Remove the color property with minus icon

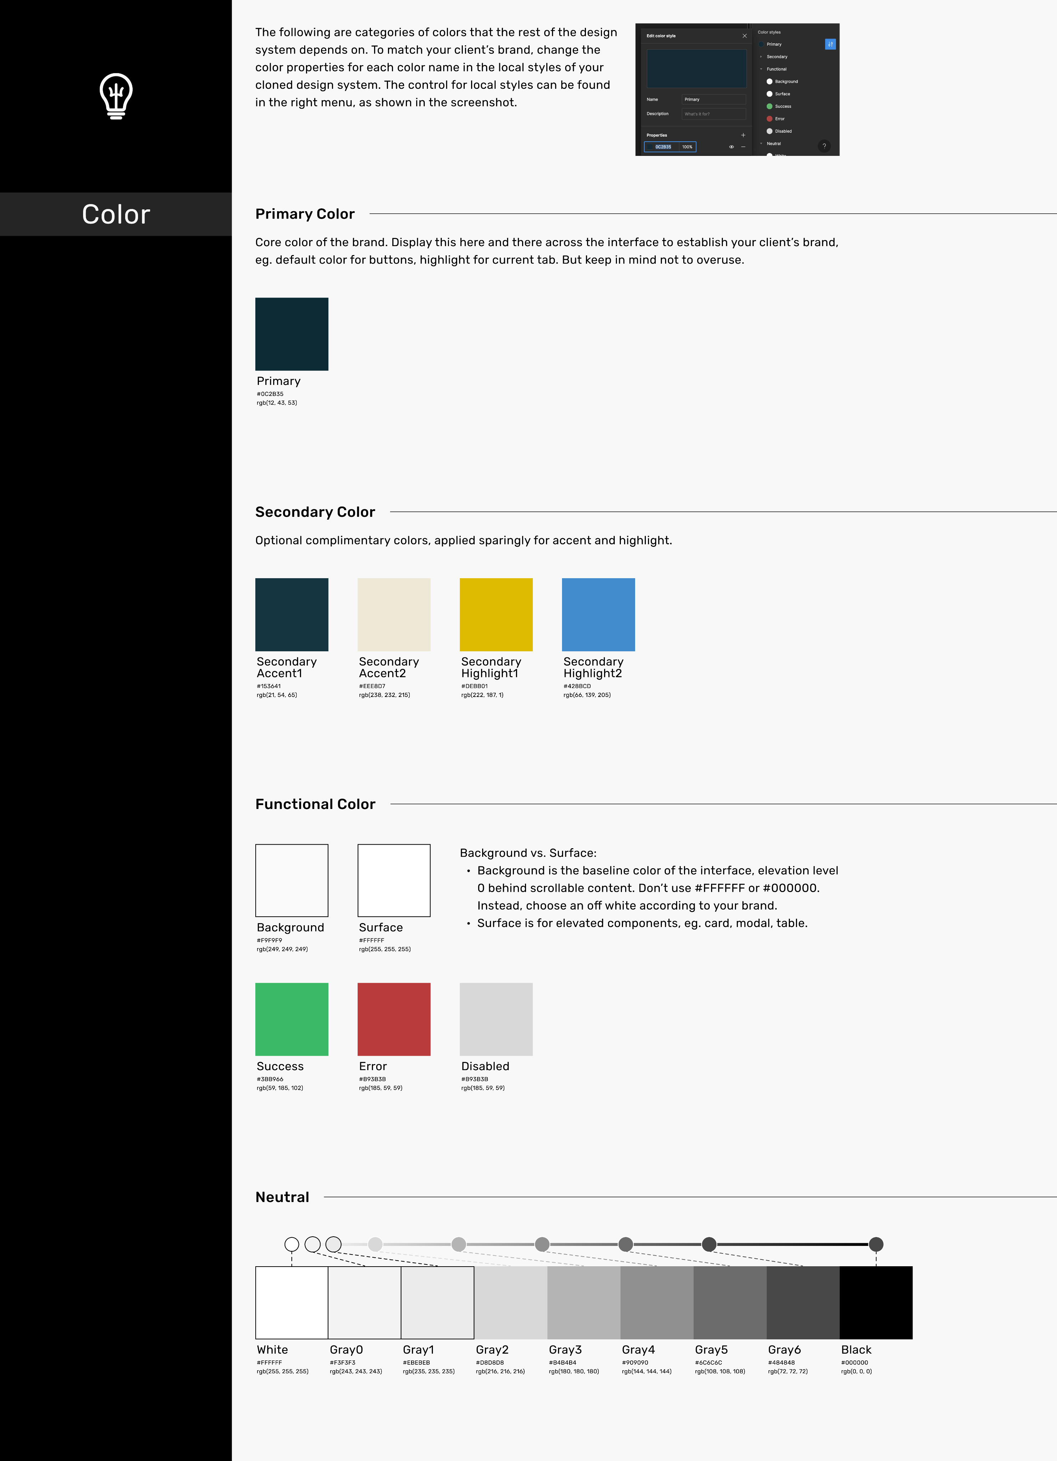(743, 147)
